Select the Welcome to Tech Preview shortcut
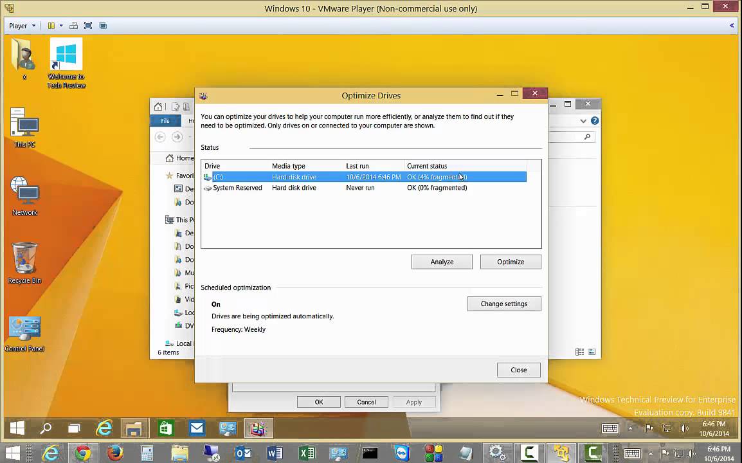This screenshot has width=742, height=463. (x=66, y=64)
